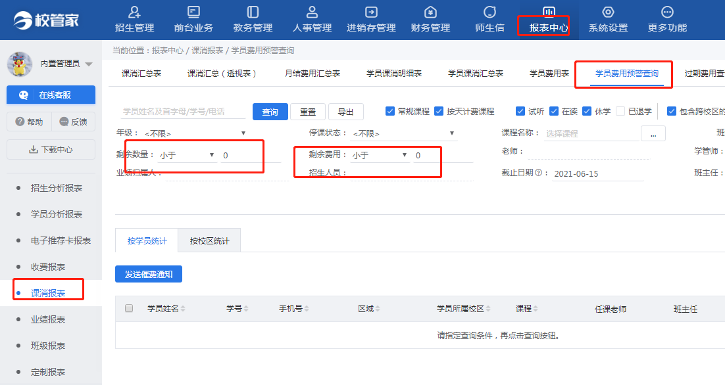The height and width of the screenshot is (385, 725).
Task: Sort by 学员姓名 column arrows
Action: point(183,309)
